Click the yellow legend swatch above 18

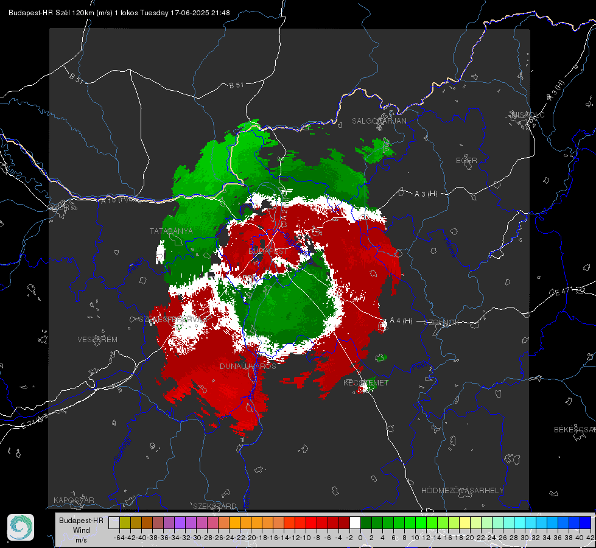click(x=465, y=522)
